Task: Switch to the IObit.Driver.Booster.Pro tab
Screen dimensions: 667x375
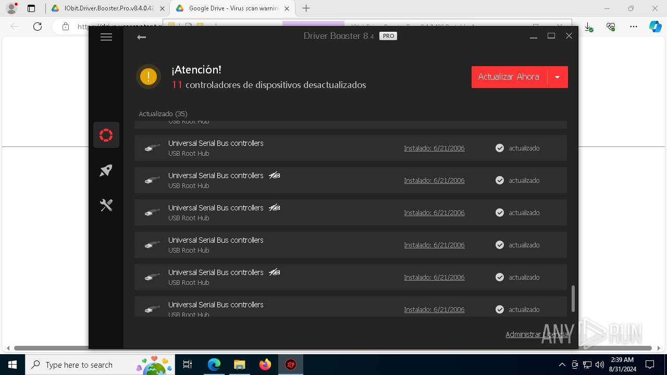Action: coord(107,8)
